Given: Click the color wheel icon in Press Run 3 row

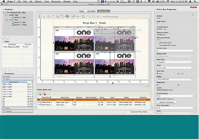Looking at the screenshot, I should point(99,105).
